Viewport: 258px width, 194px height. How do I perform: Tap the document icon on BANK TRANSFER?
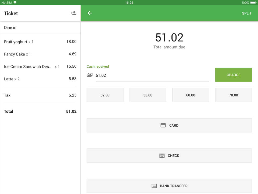(154, 186)
